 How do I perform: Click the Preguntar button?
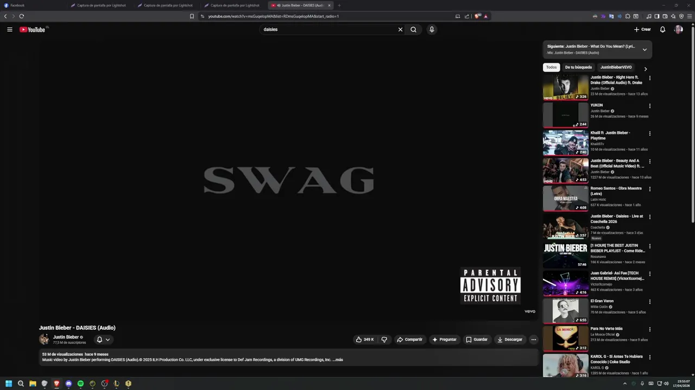coord(444,340)
